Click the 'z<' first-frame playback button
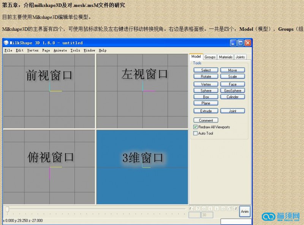304x225 pixels. [192, 209]
